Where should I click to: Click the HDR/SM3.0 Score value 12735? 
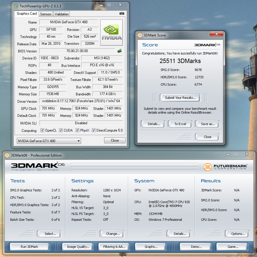(199, 77)
